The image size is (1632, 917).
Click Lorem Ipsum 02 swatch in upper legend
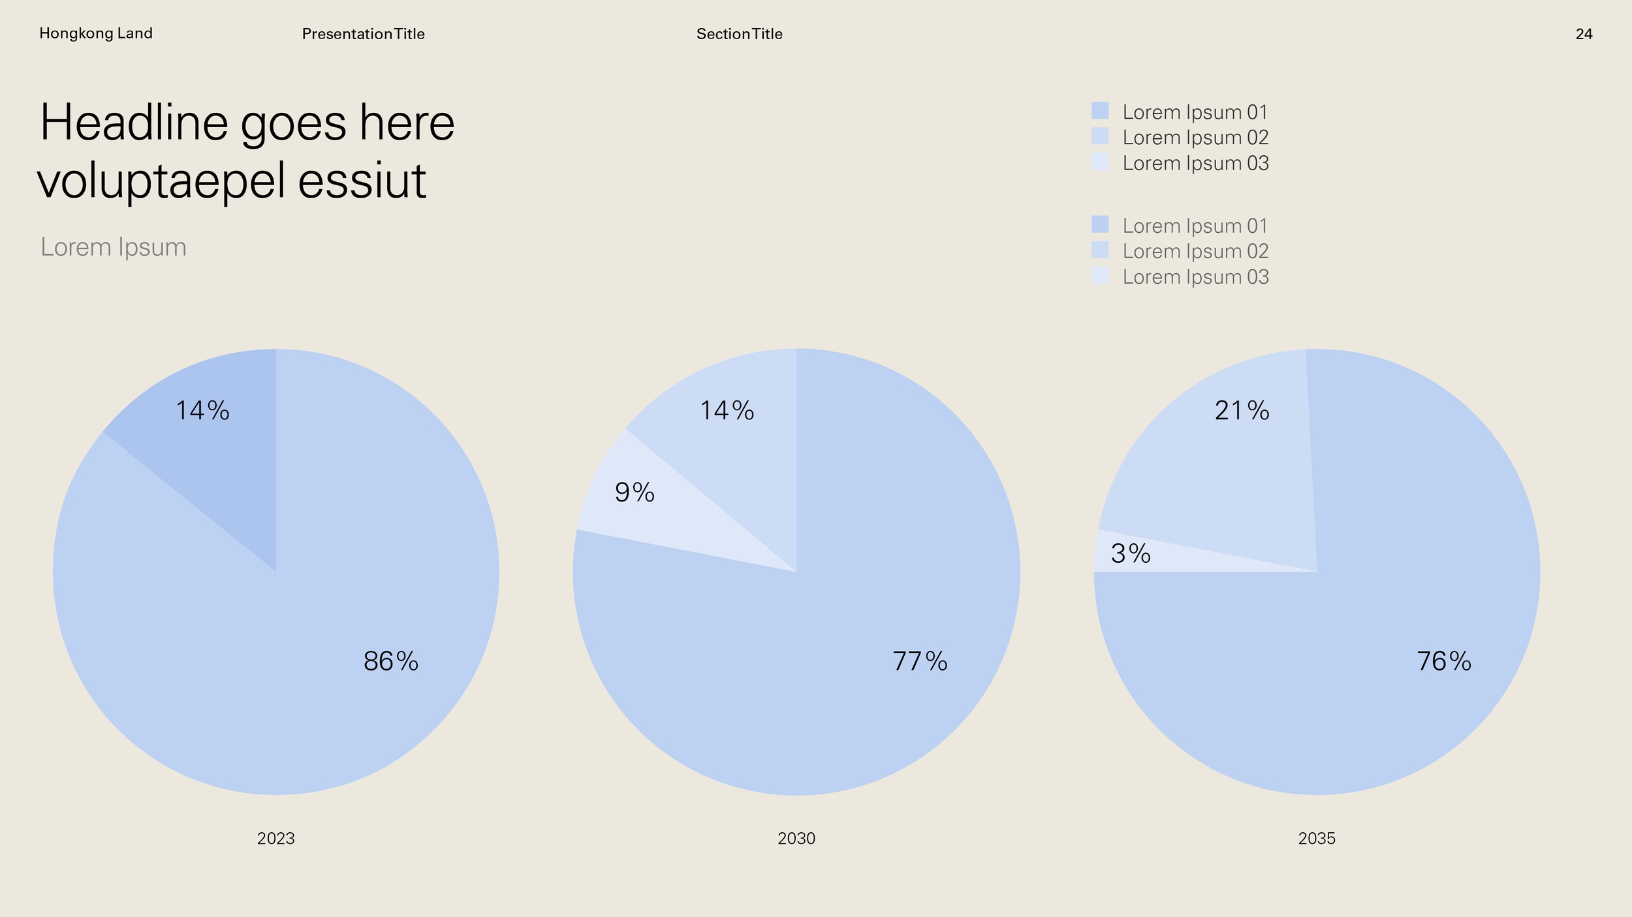point(1100,136)
